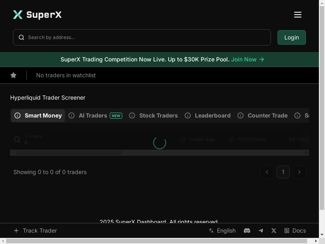Follow the Join Now competition link
This screenshot has height=244, width=325.
coord(247,59)
